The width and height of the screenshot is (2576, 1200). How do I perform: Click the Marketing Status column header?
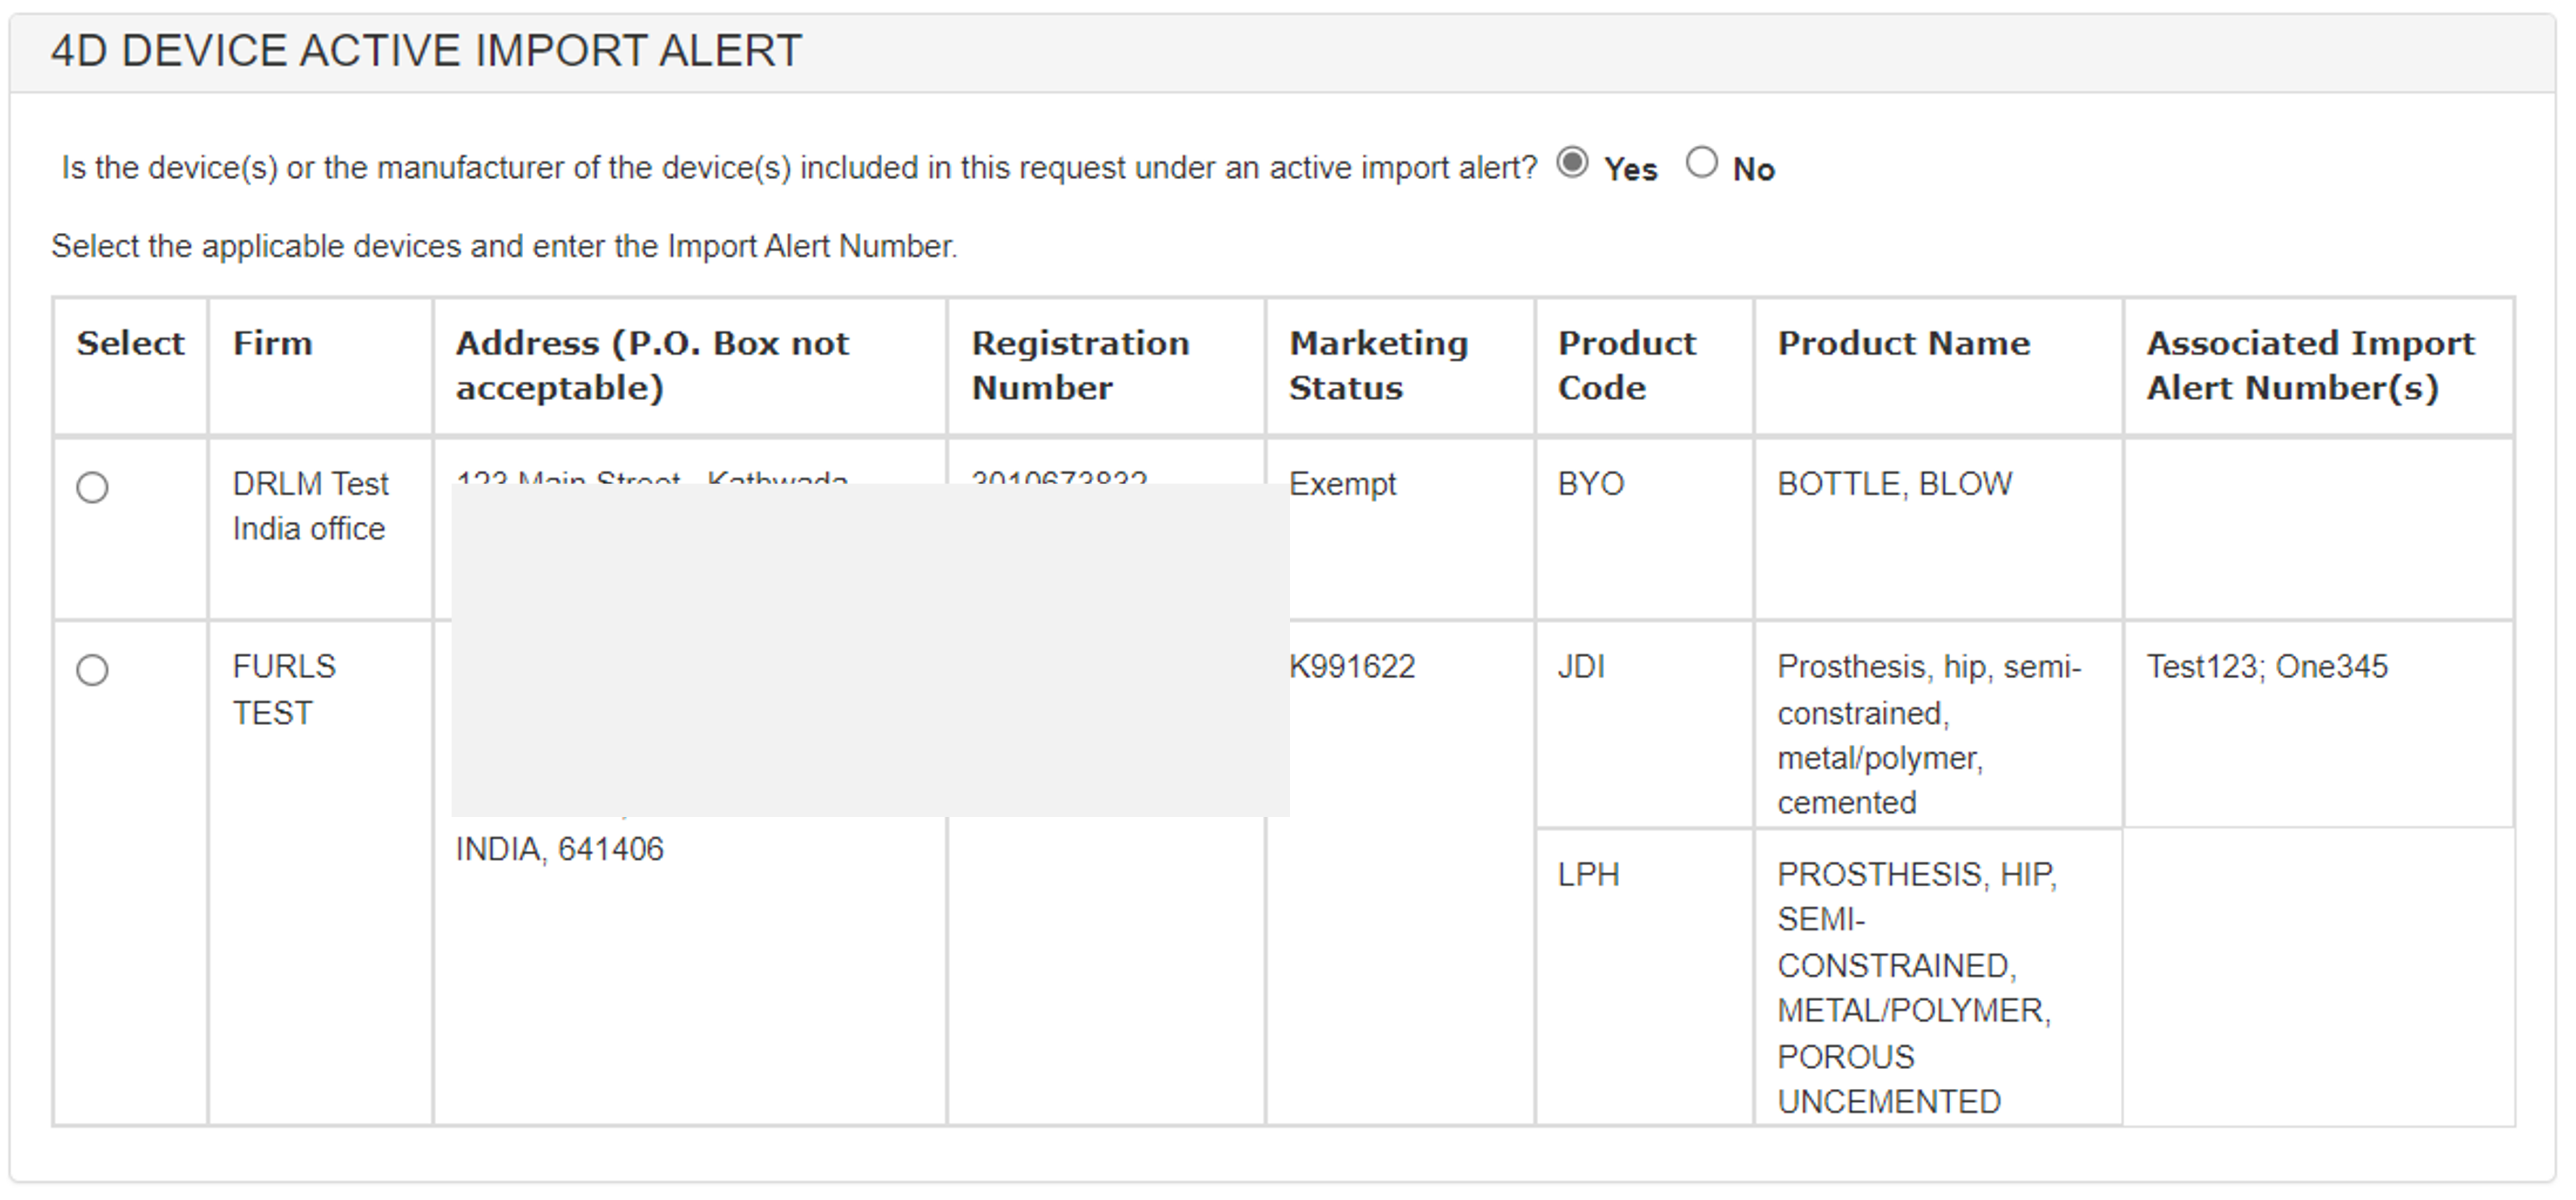tap(1378, 365)
